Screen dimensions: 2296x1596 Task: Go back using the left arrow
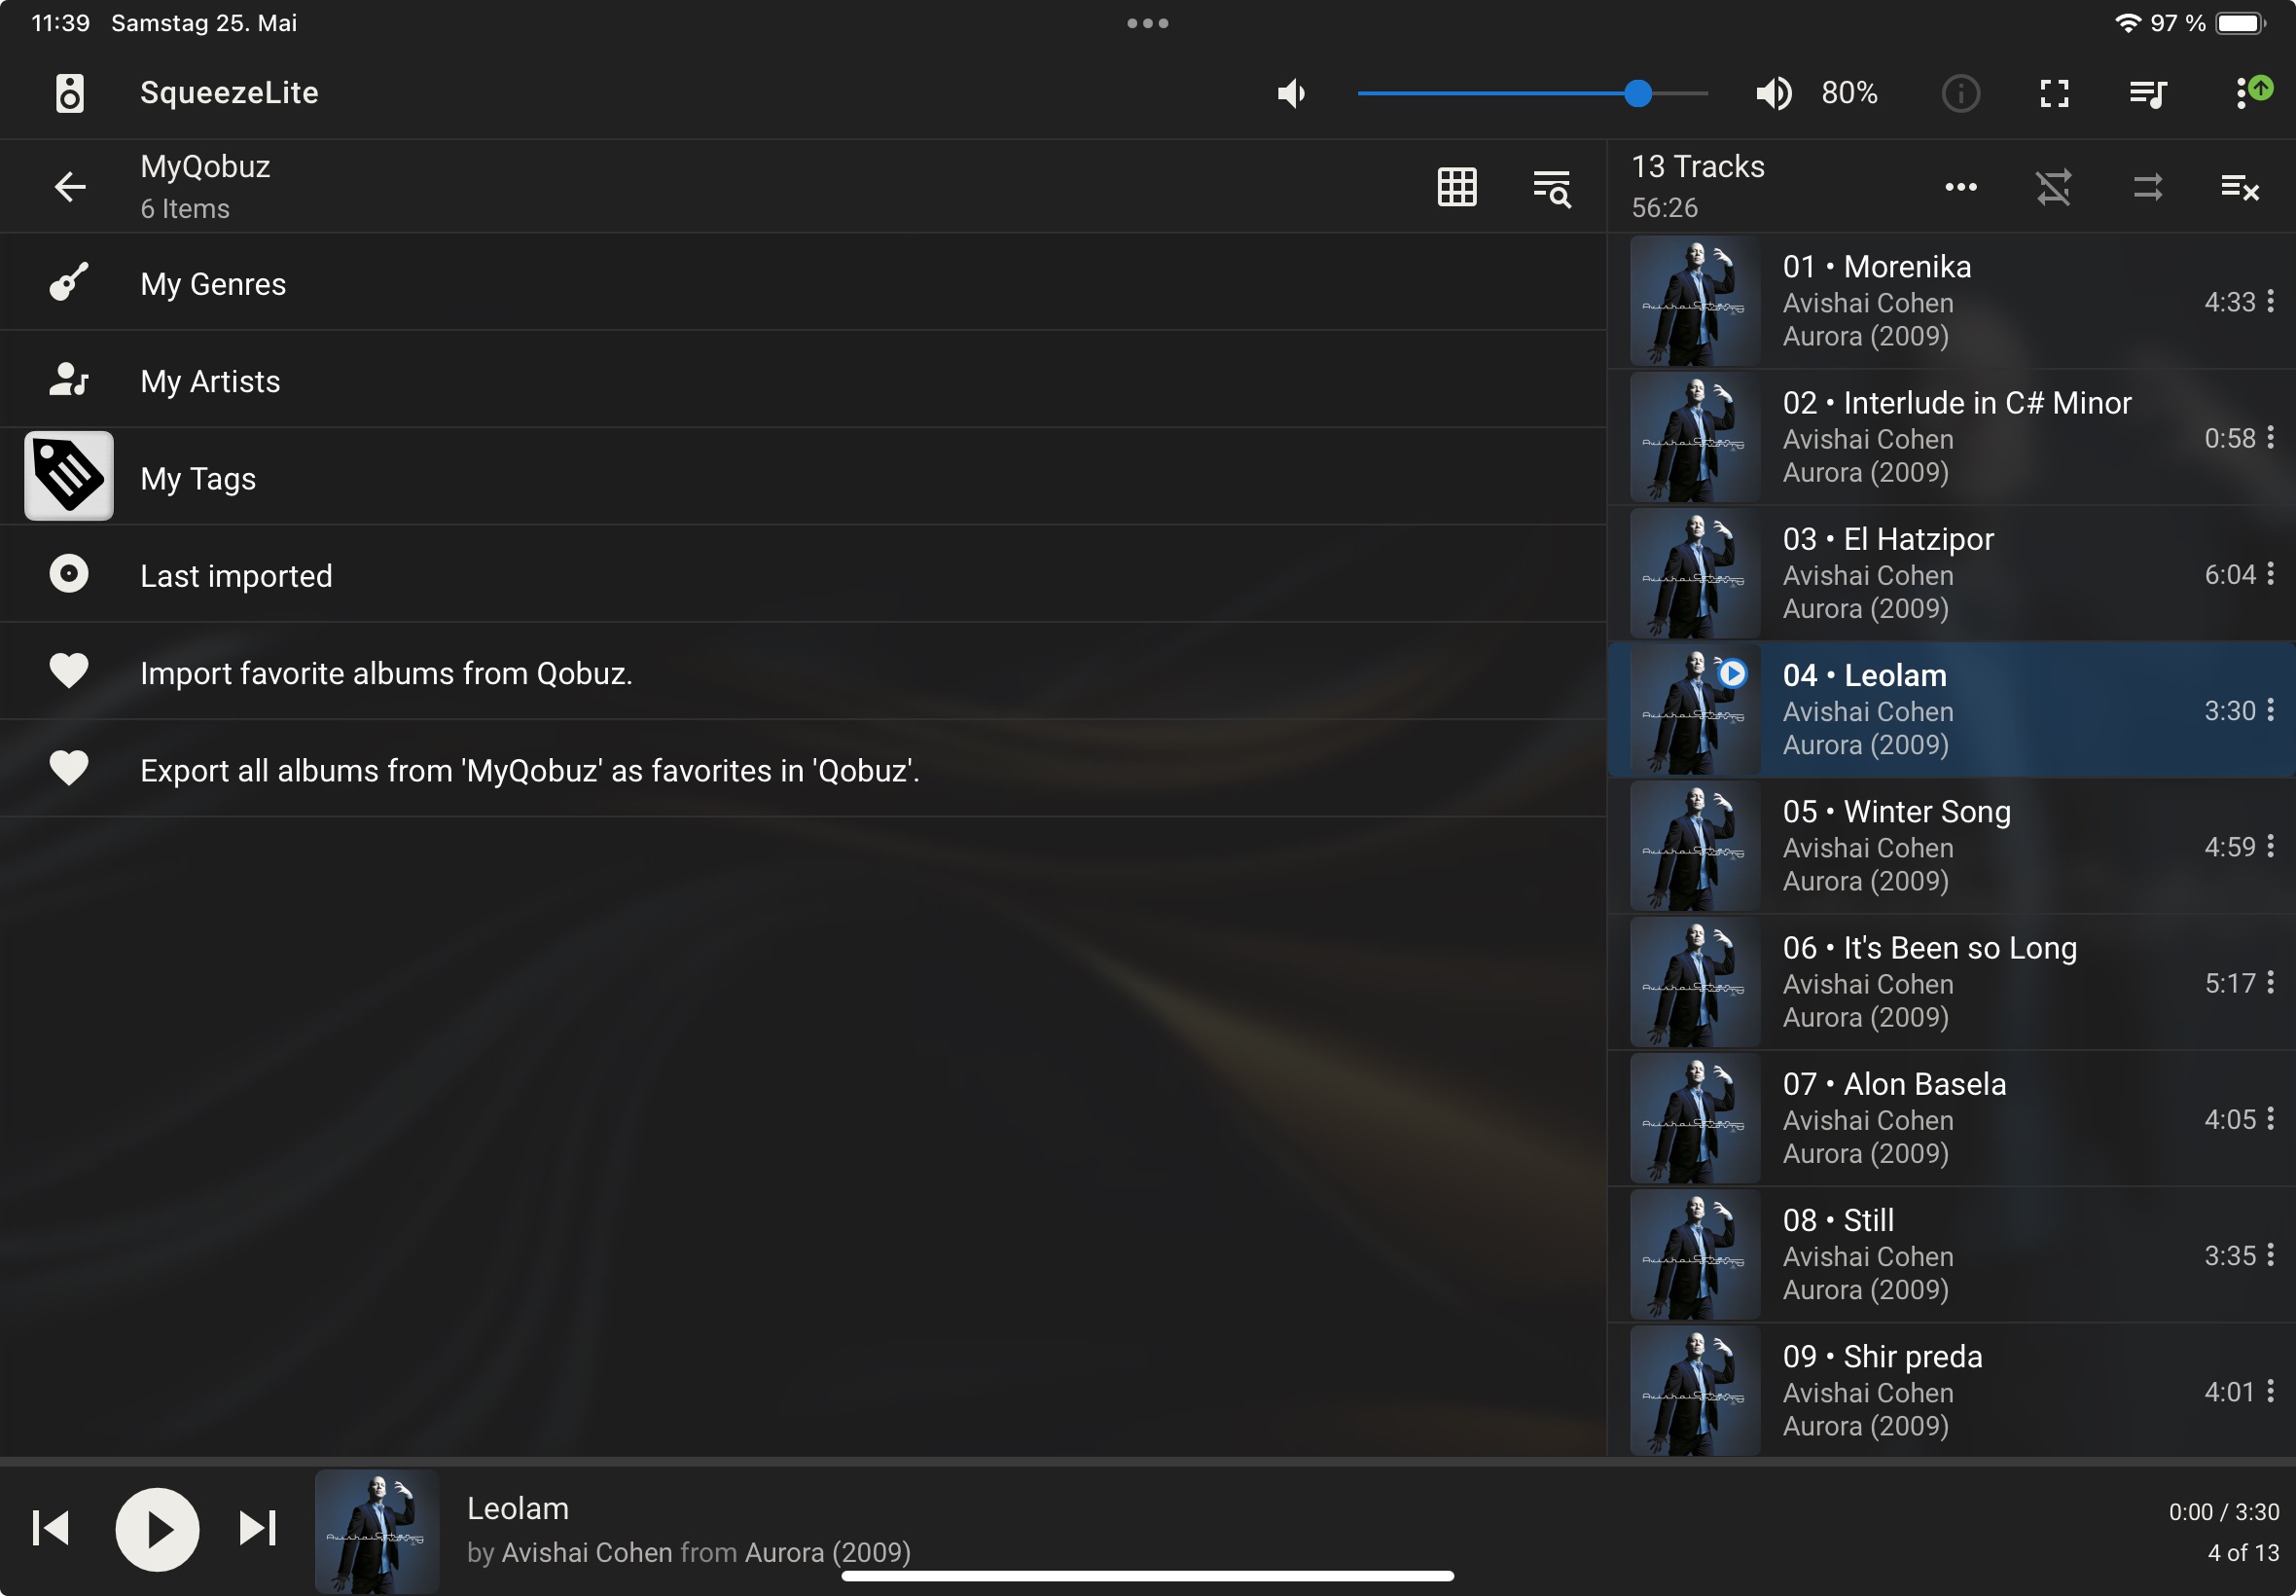pyautogui.click(x=70, y=187)
